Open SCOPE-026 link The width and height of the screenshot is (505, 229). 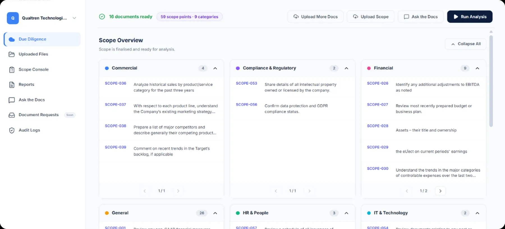378,83
